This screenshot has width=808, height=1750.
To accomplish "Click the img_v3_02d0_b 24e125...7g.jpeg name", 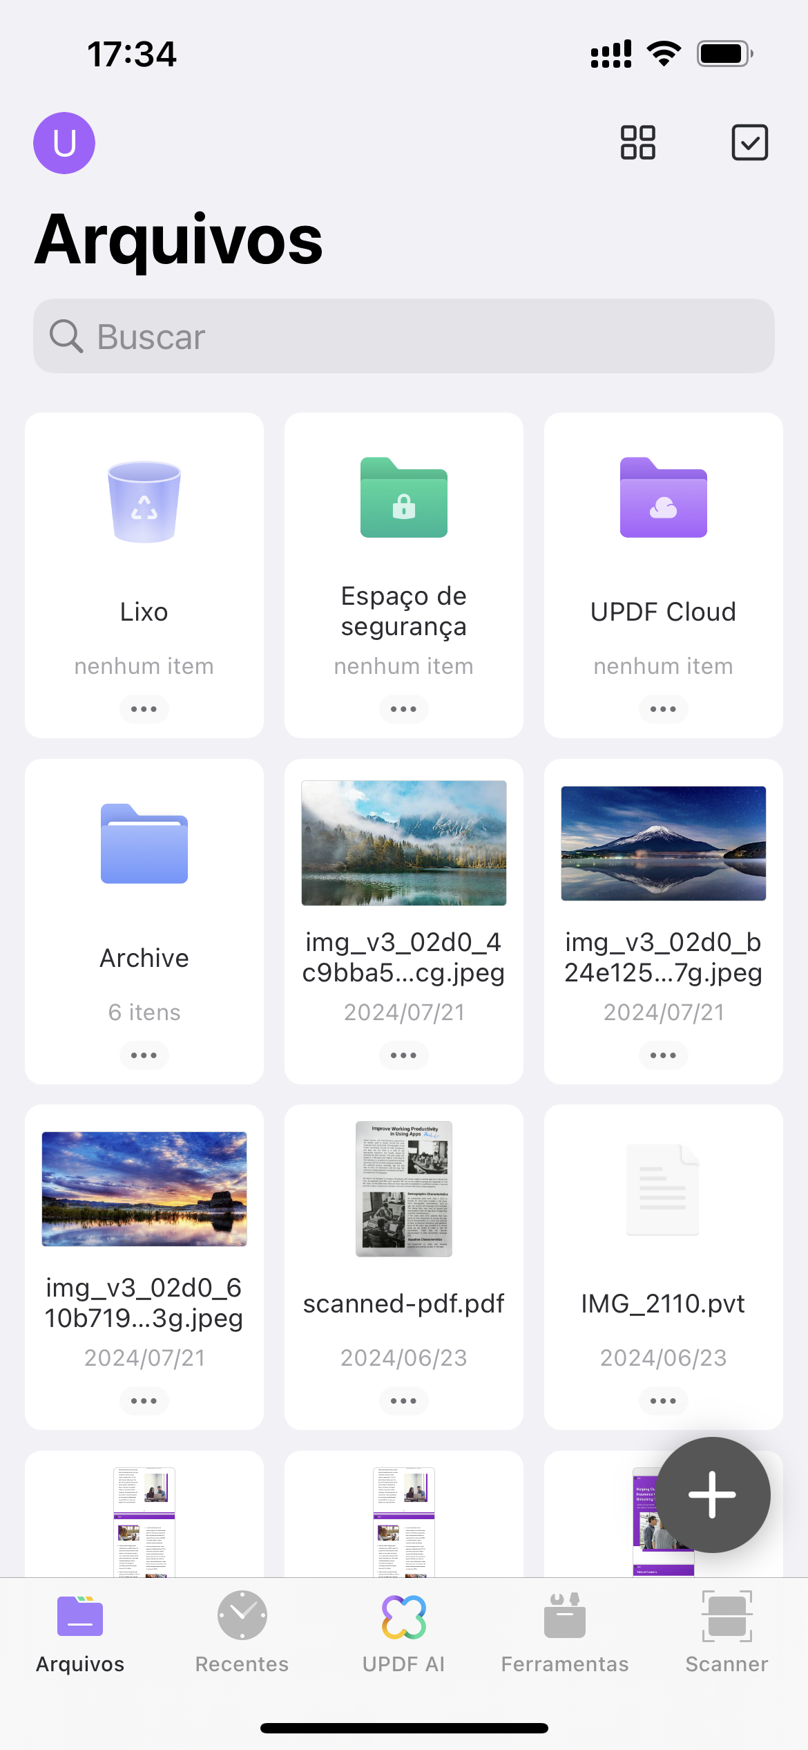I will pos(664,957).
